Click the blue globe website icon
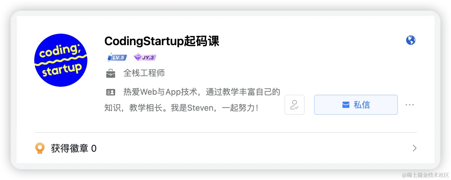 tap(411, 40)
